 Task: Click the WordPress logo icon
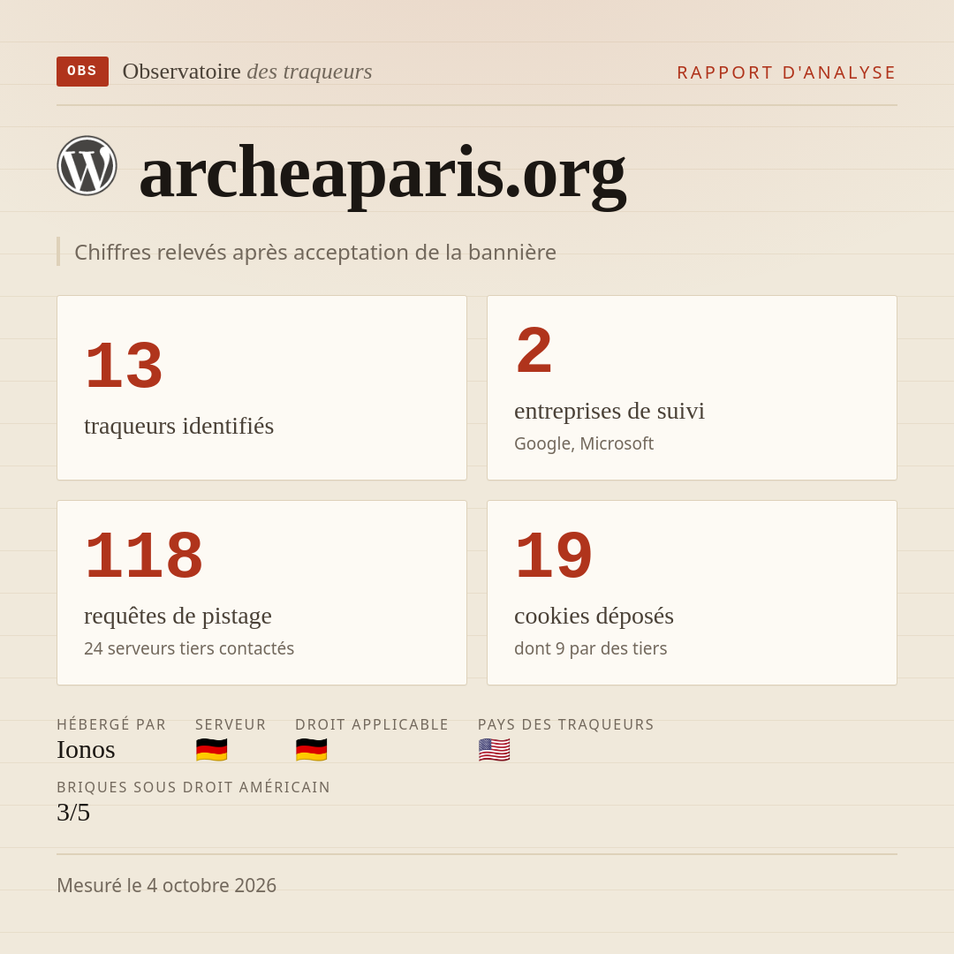click(87, 165)
